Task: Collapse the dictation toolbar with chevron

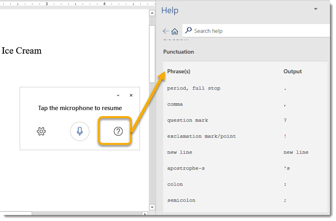Action: pyautogui.click(x=118, y=95)
